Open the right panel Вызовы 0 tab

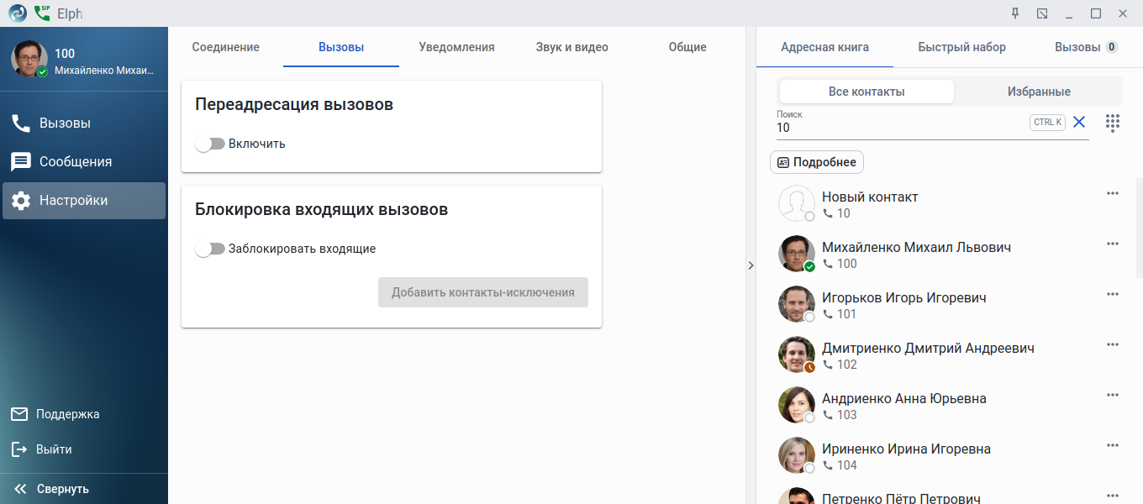(1086, 47)
